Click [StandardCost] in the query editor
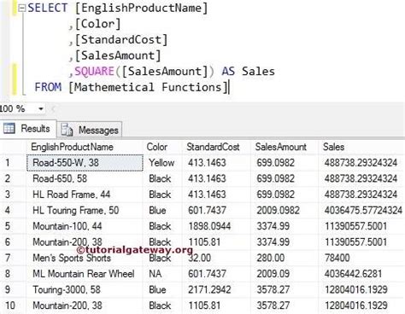This screenshot has width=405, height=314. pyautogui.click(x=121, y=40)
